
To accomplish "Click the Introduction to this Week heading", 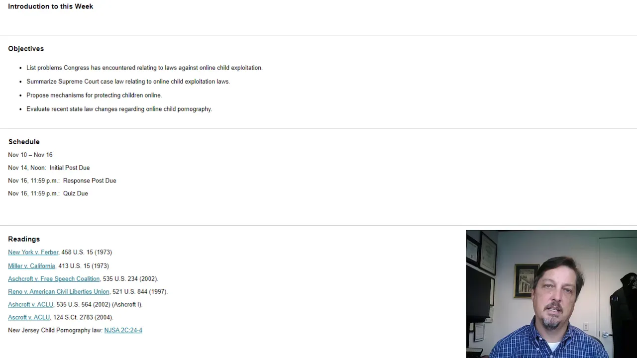I will 51,6.
